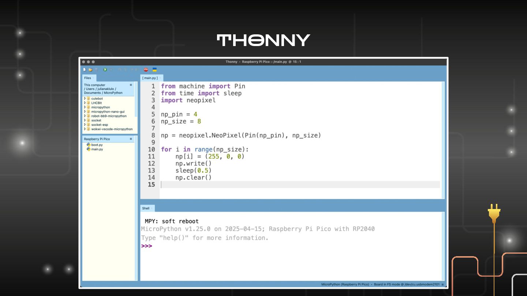Close the main.py editor tab
The image size is (527, 296).
[x=160, y=78]
